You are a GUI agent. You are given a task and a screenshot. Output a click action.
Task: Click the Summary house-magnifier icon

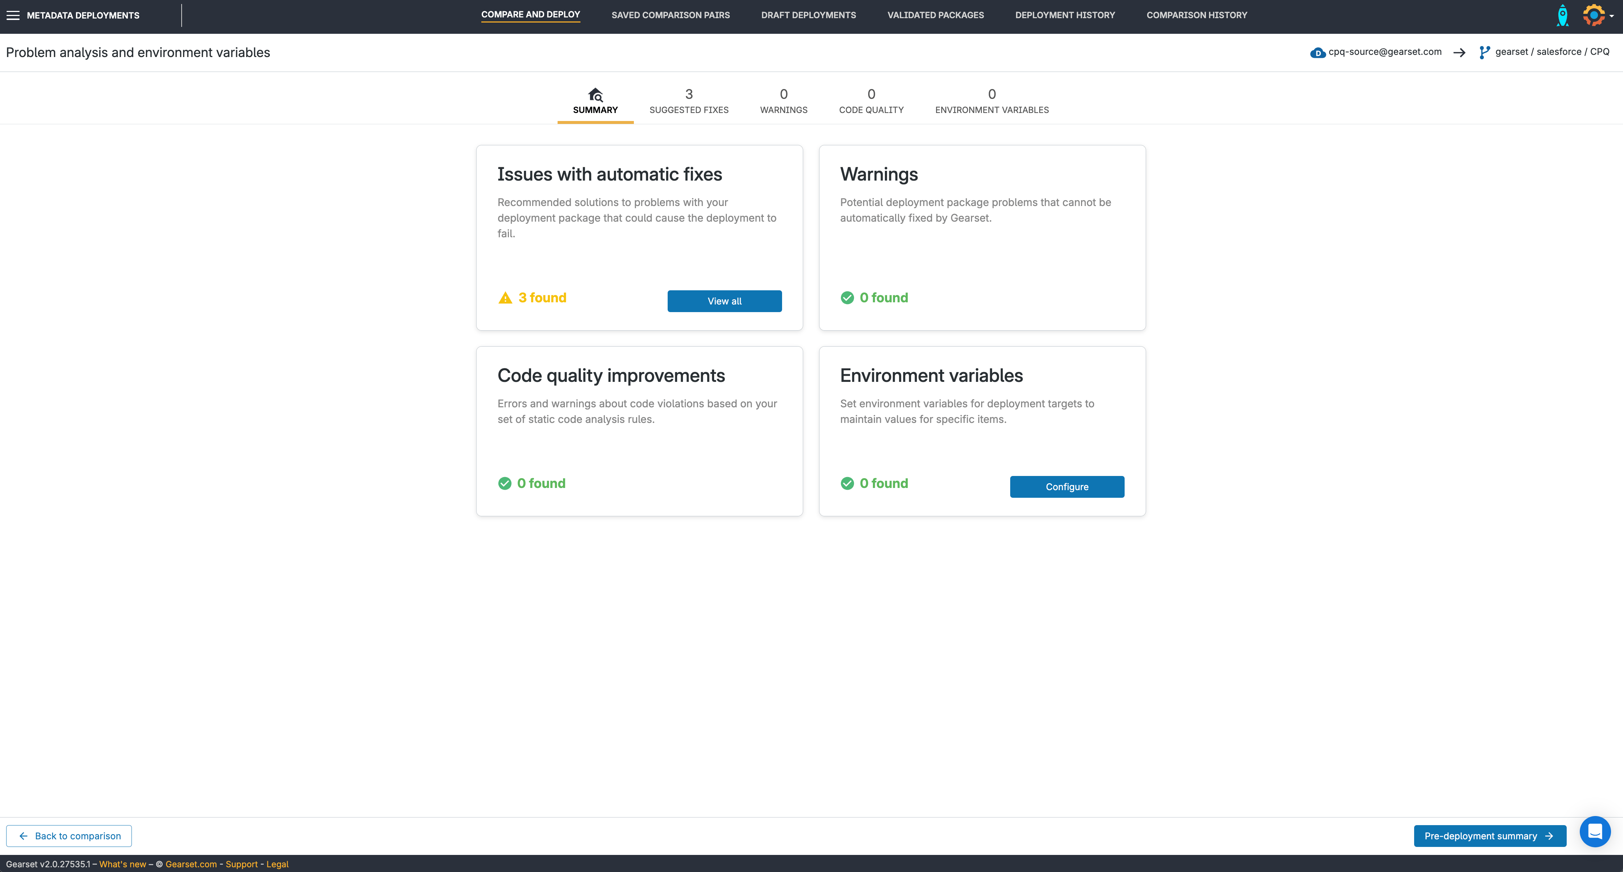click(595, 94)
